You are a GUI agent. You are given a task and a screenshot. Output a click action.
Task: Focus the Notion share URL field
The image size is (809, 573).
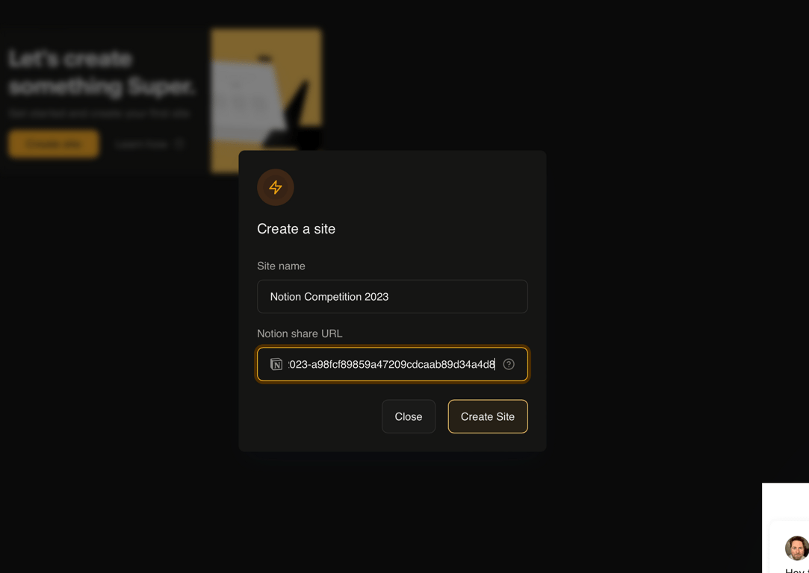392,364
